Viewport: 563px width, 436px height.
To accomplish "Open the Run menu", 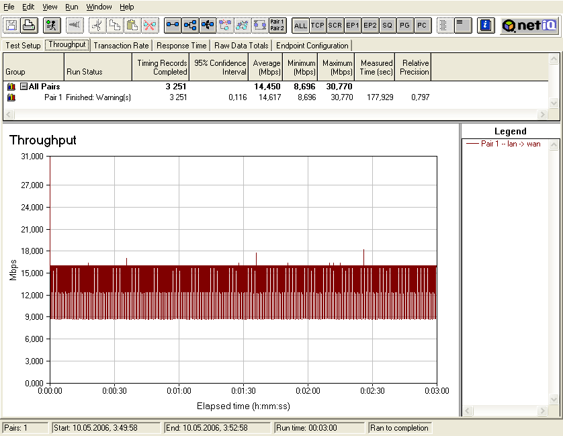I will (71, 7).
